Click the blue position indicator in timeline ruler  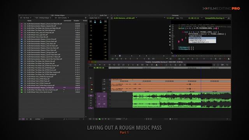tap(201, 68)
